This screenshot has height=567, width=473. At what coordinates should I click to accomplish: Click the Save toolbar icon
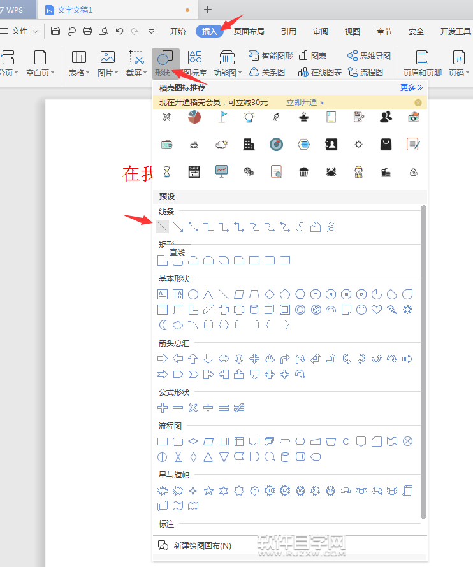(x=55, y=31)
